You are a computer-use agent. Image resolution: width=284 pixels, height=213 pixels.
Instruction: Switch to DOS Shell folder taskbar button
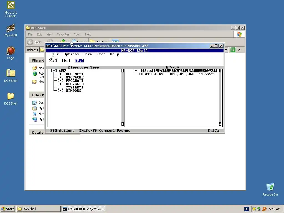[38, 209]
